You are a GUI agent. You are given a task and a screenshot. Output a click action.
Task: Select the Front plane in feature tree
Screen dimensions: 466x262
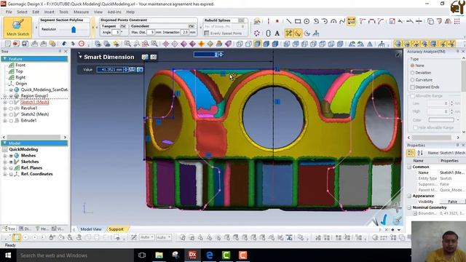[x=20, y=65]
